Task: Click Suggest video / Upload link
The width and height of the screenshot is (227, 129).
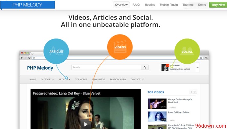Action: [x=180, y=69]
